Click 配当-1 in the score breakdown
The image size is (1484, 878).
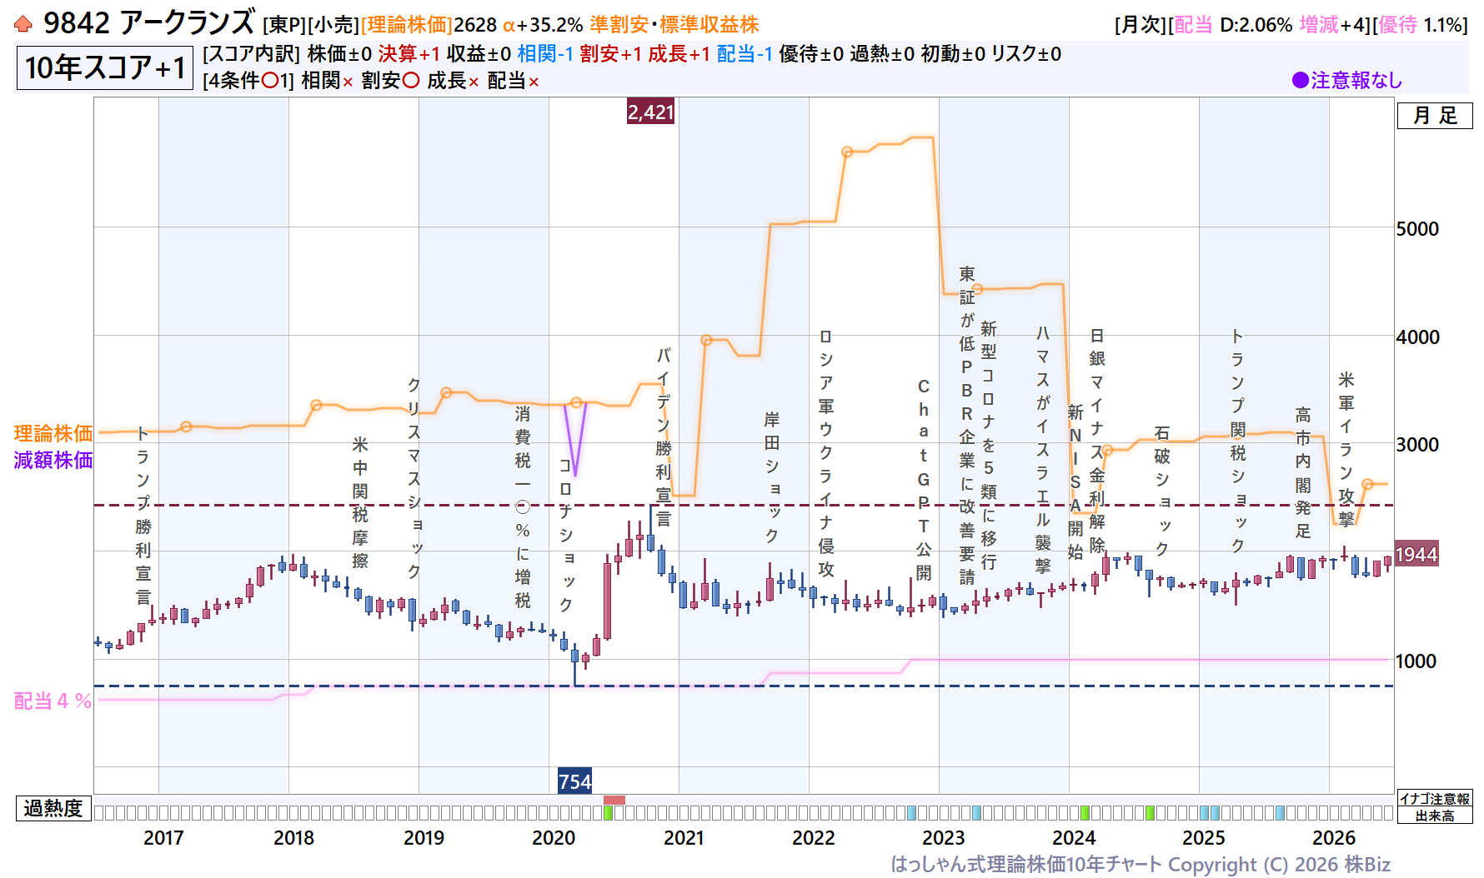tap(745, 54)
